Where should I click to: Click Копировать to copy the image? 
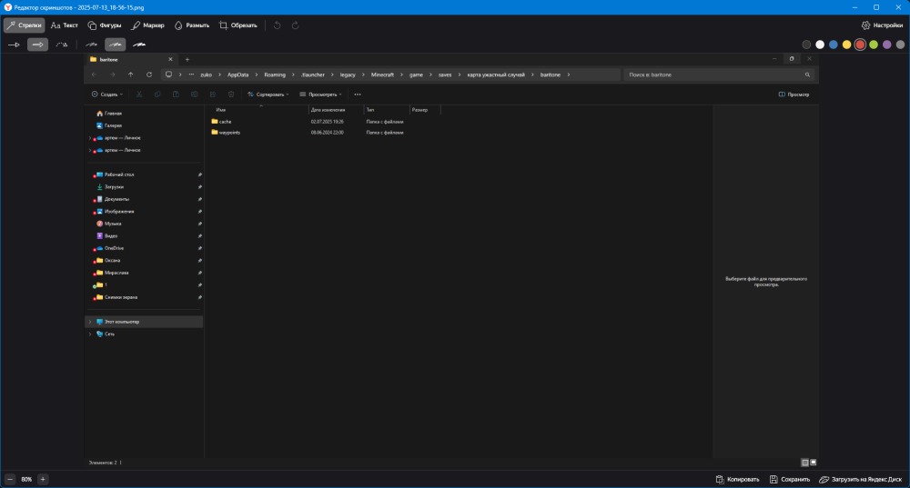click(737, 479)
